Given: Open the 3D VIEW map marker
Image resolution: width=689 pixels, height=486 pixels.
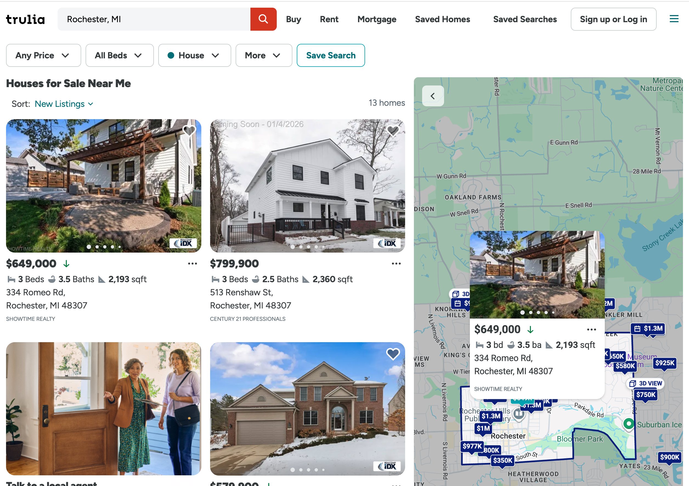Looking at the screenshot, I should coord(645,383).
